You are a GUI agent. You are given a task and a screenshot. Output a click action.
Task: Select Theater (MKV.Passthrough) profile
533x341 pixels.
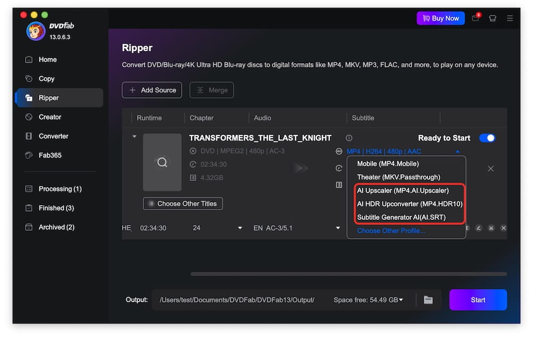click(398, 177)
